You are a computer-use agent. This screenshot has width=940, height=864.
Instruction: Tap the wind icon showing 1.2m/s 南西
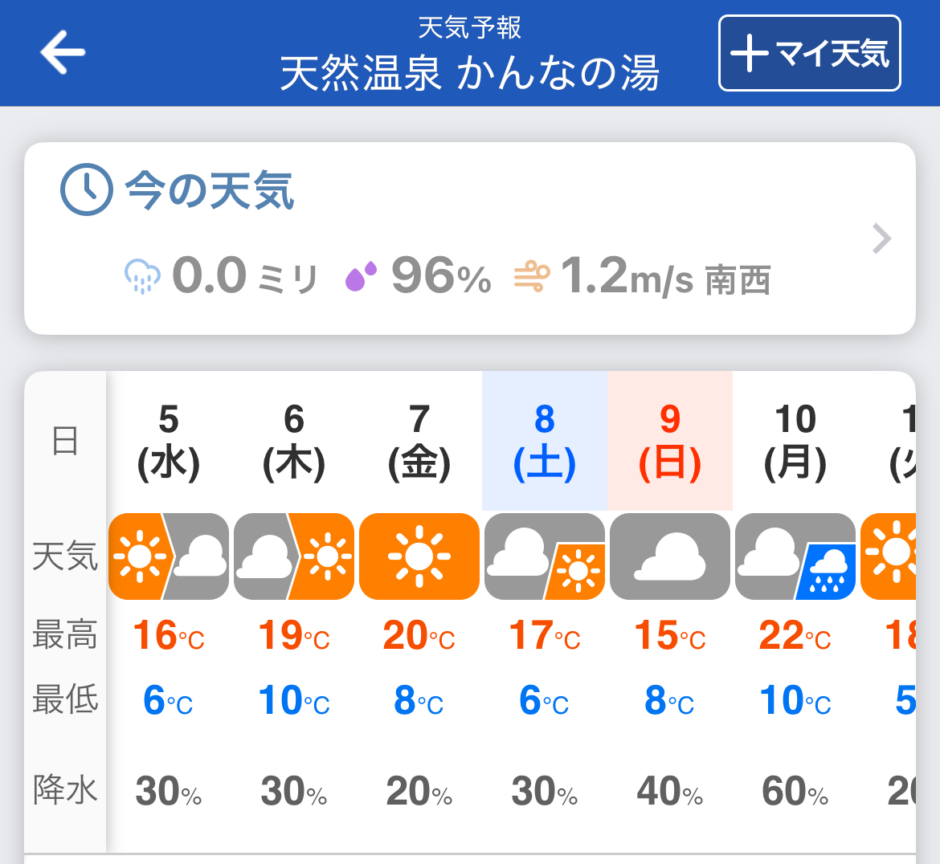coord(534,277)
